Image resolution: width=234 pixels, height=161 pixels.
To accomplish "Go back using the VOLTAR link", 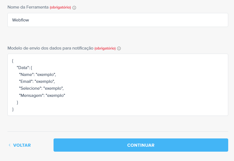I will [x=22, y=145].
